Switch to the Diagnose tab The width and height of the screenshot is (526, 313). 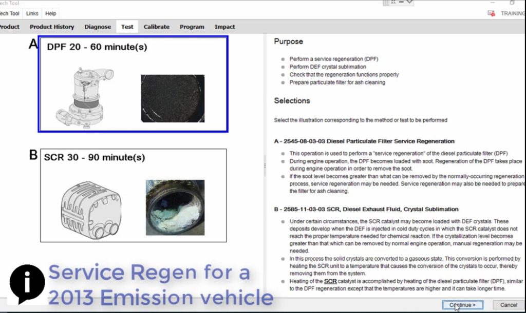click(x=98, y=26)
